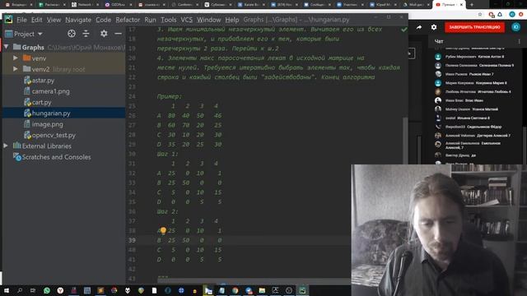Click the PyCharm logo icon in the title bar
The width and height of the screenshot is (527, 296).
coord(8,20)
